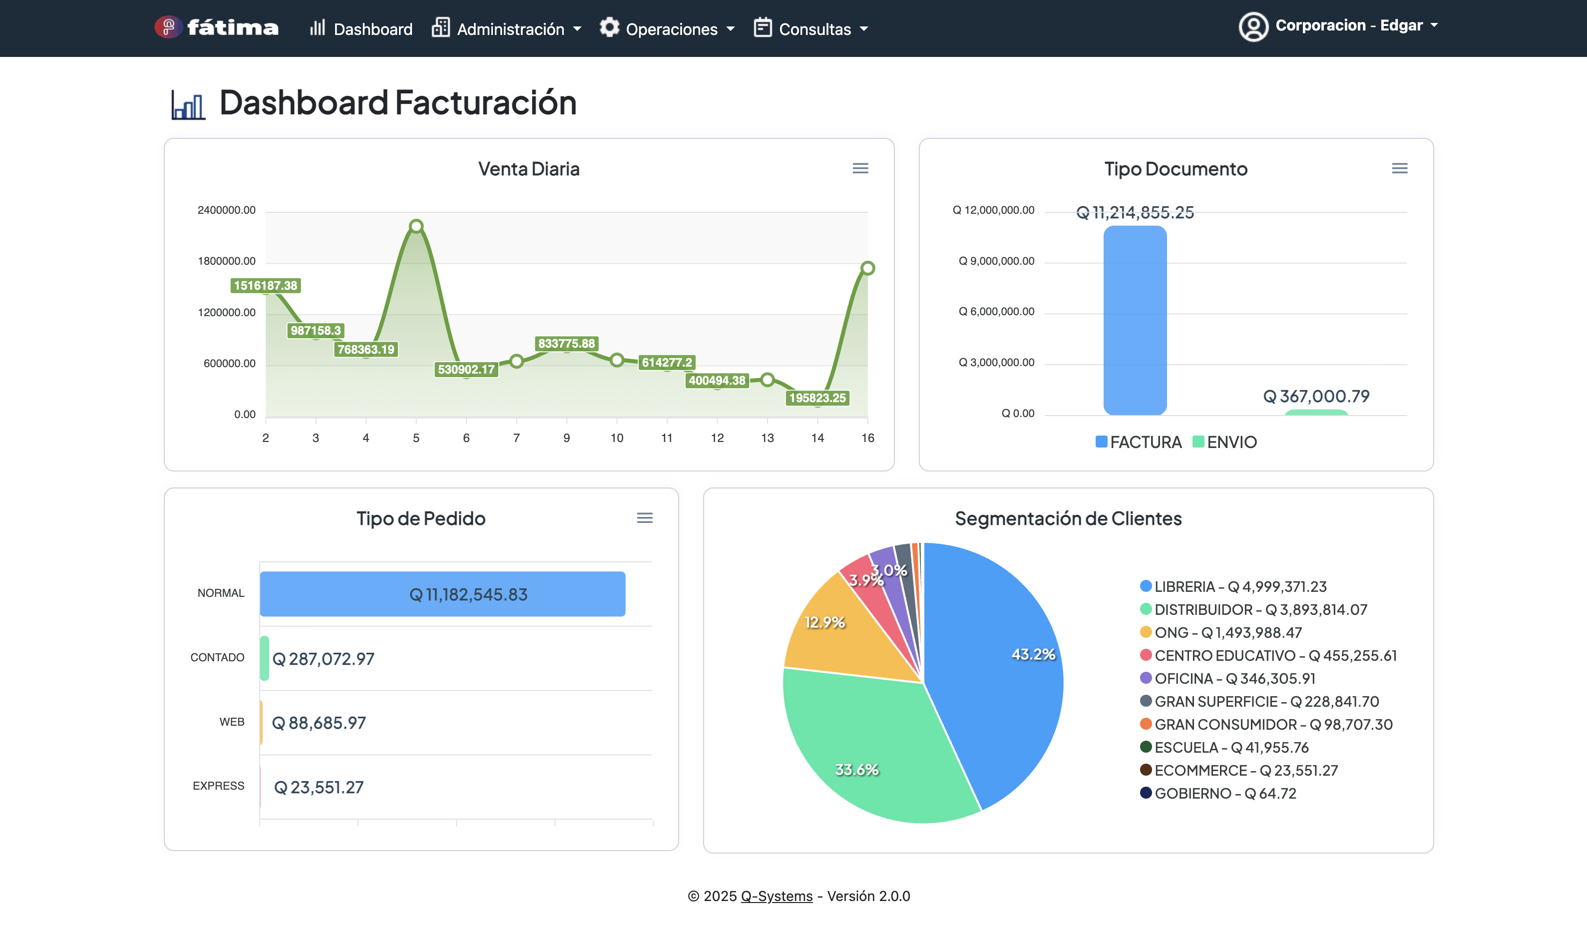Expand the Administración dropdown menu
The width and height of the screenshot is (1587, 926).
coord(506,29)
